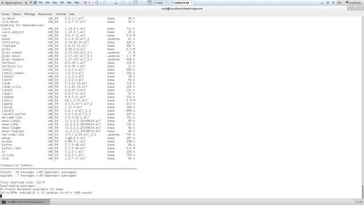Open the VMware View menu
The image size is (364, 205).
[55, 2]
